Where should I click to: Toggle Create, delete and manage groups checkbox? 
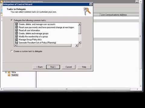click(17, 33)
